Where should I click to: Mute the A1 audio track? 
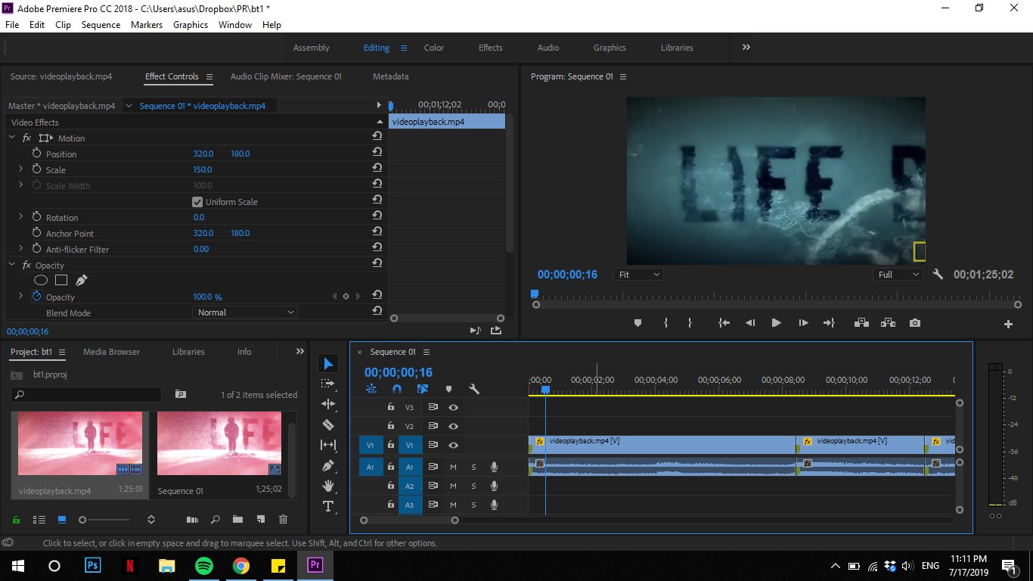click(453, 467)
